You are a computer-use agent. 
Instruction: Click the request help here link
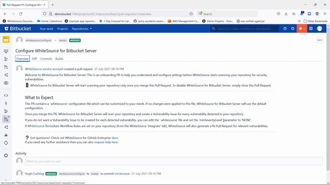[106, 142]
